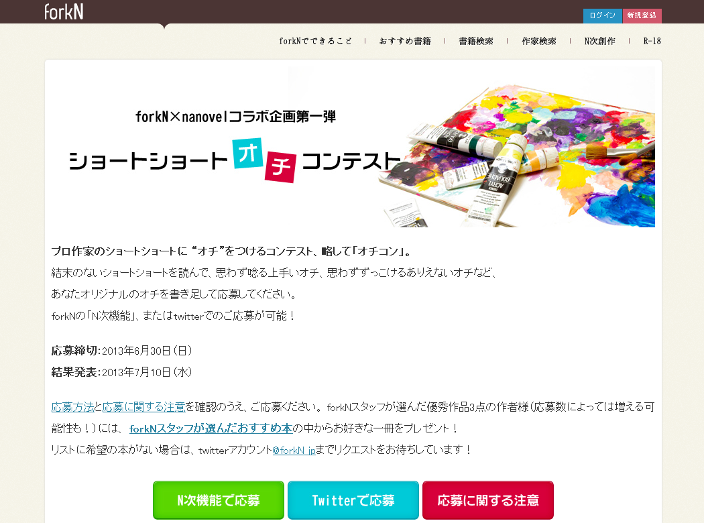Click the red 応募に関する注意 button

(488, 500)
